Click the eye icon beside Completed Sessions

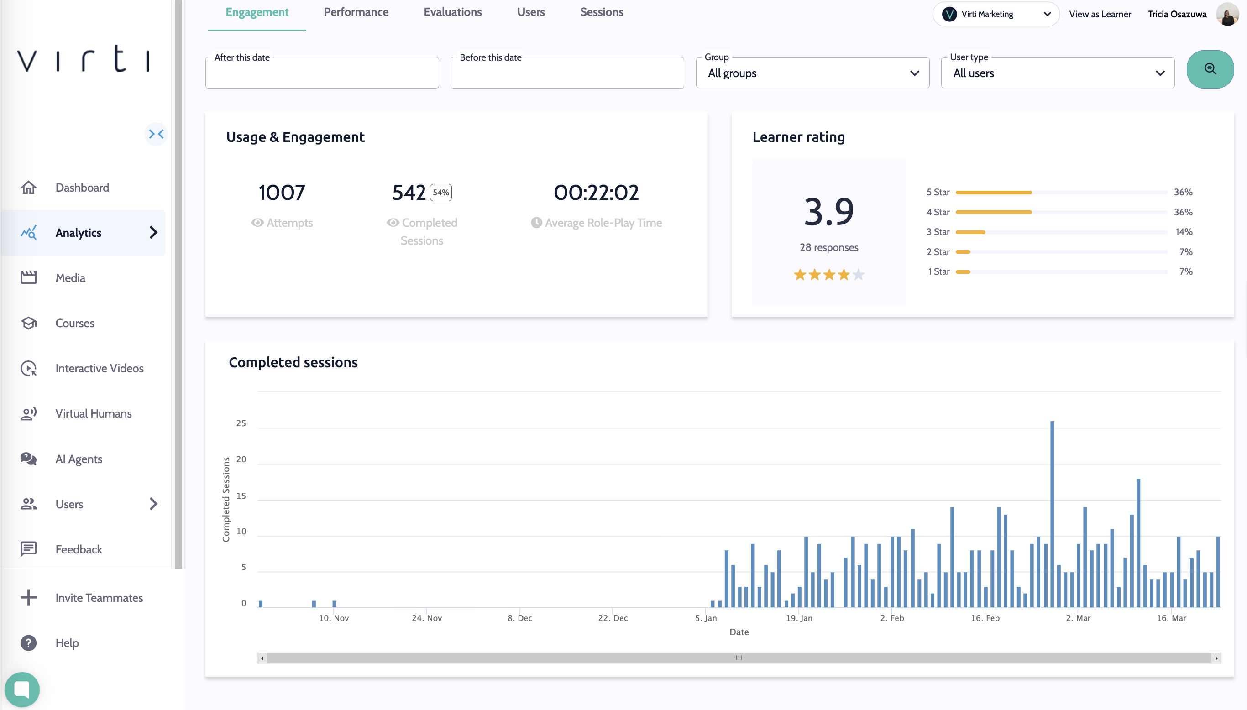[393, 223]
